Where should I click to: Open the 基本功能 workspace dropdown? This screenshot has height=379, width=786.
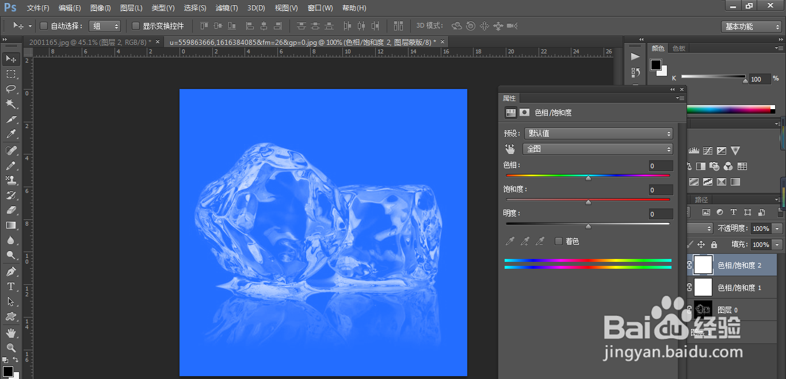(x=751, y=26)
